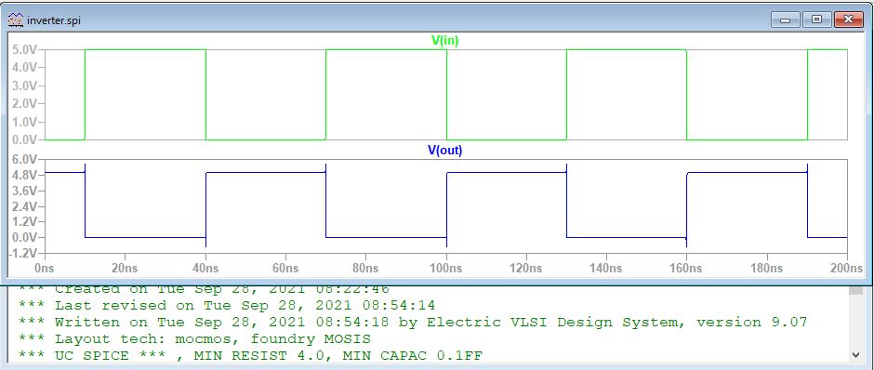Click the V(out) trace label
Image resolution: width=874 pixels, height=370 pixels.
click(x=444, y=150)
